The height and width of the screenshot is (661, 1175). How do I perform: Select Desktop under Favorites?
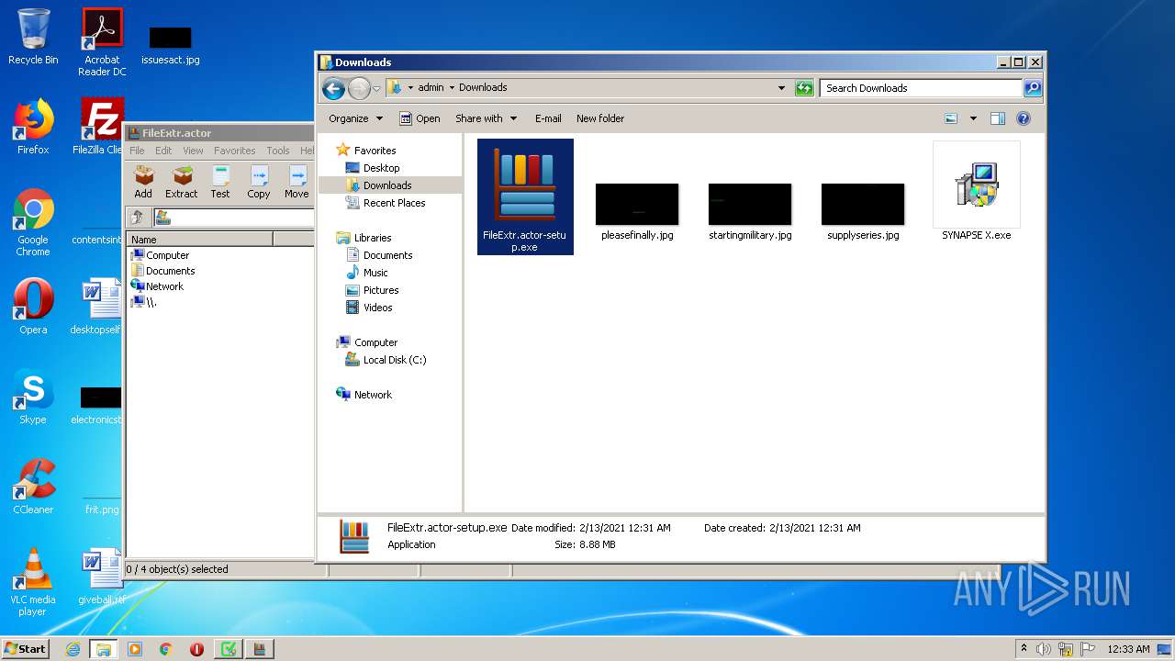tap(381, 168)
